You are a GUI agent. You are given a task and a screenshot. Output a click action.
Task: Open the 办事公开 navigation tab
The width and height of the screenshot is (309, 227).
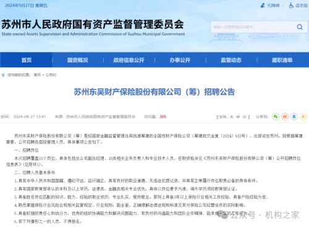coord(180,60)
